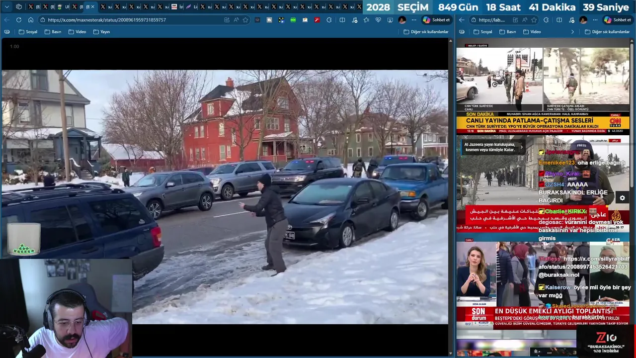Click the snowy street video on x.com
This screenshot has width=636, height=358.
click(x=224, y=197)
